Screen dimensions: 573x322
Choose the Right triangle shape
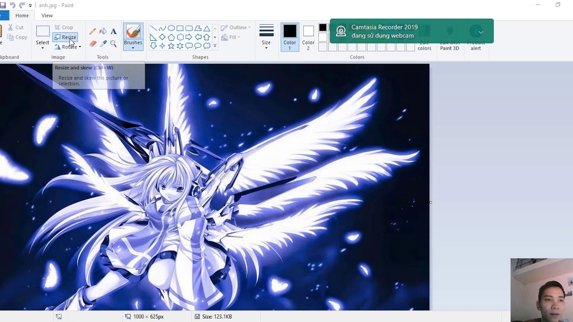pos(153,37)
